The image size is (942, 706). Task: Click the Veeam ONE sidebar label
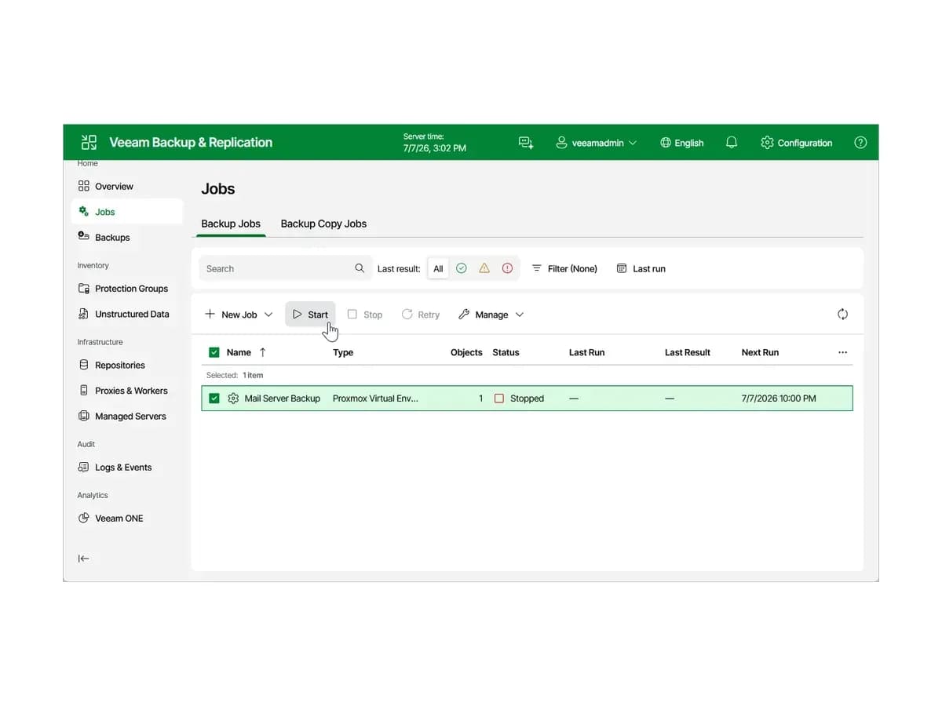119,519
